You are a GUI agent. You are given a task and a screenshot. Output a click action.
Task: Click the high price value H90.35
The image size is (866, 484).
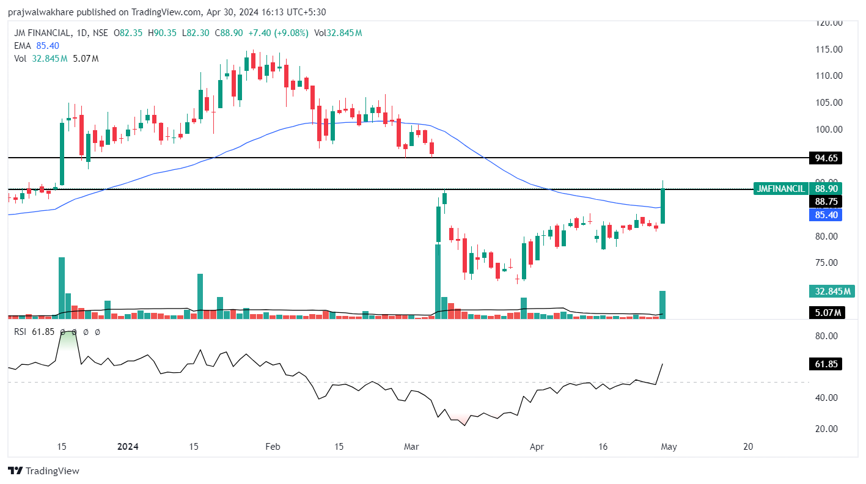click(163, 33)
